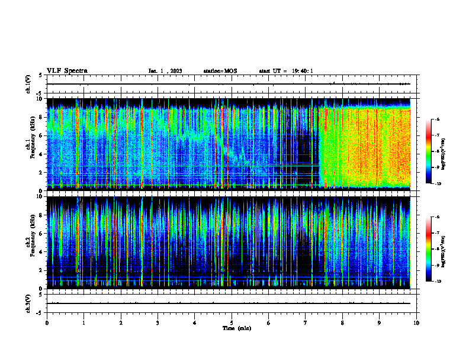This screenshot has width=469, height=362.
Task: Click the 5 tick on time axis
Action: click(x=232, y=323)
